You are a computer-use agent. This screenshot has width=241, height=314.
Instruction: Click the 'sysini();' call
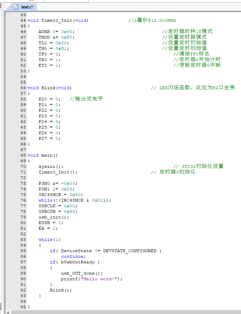(x=51, y=166)
